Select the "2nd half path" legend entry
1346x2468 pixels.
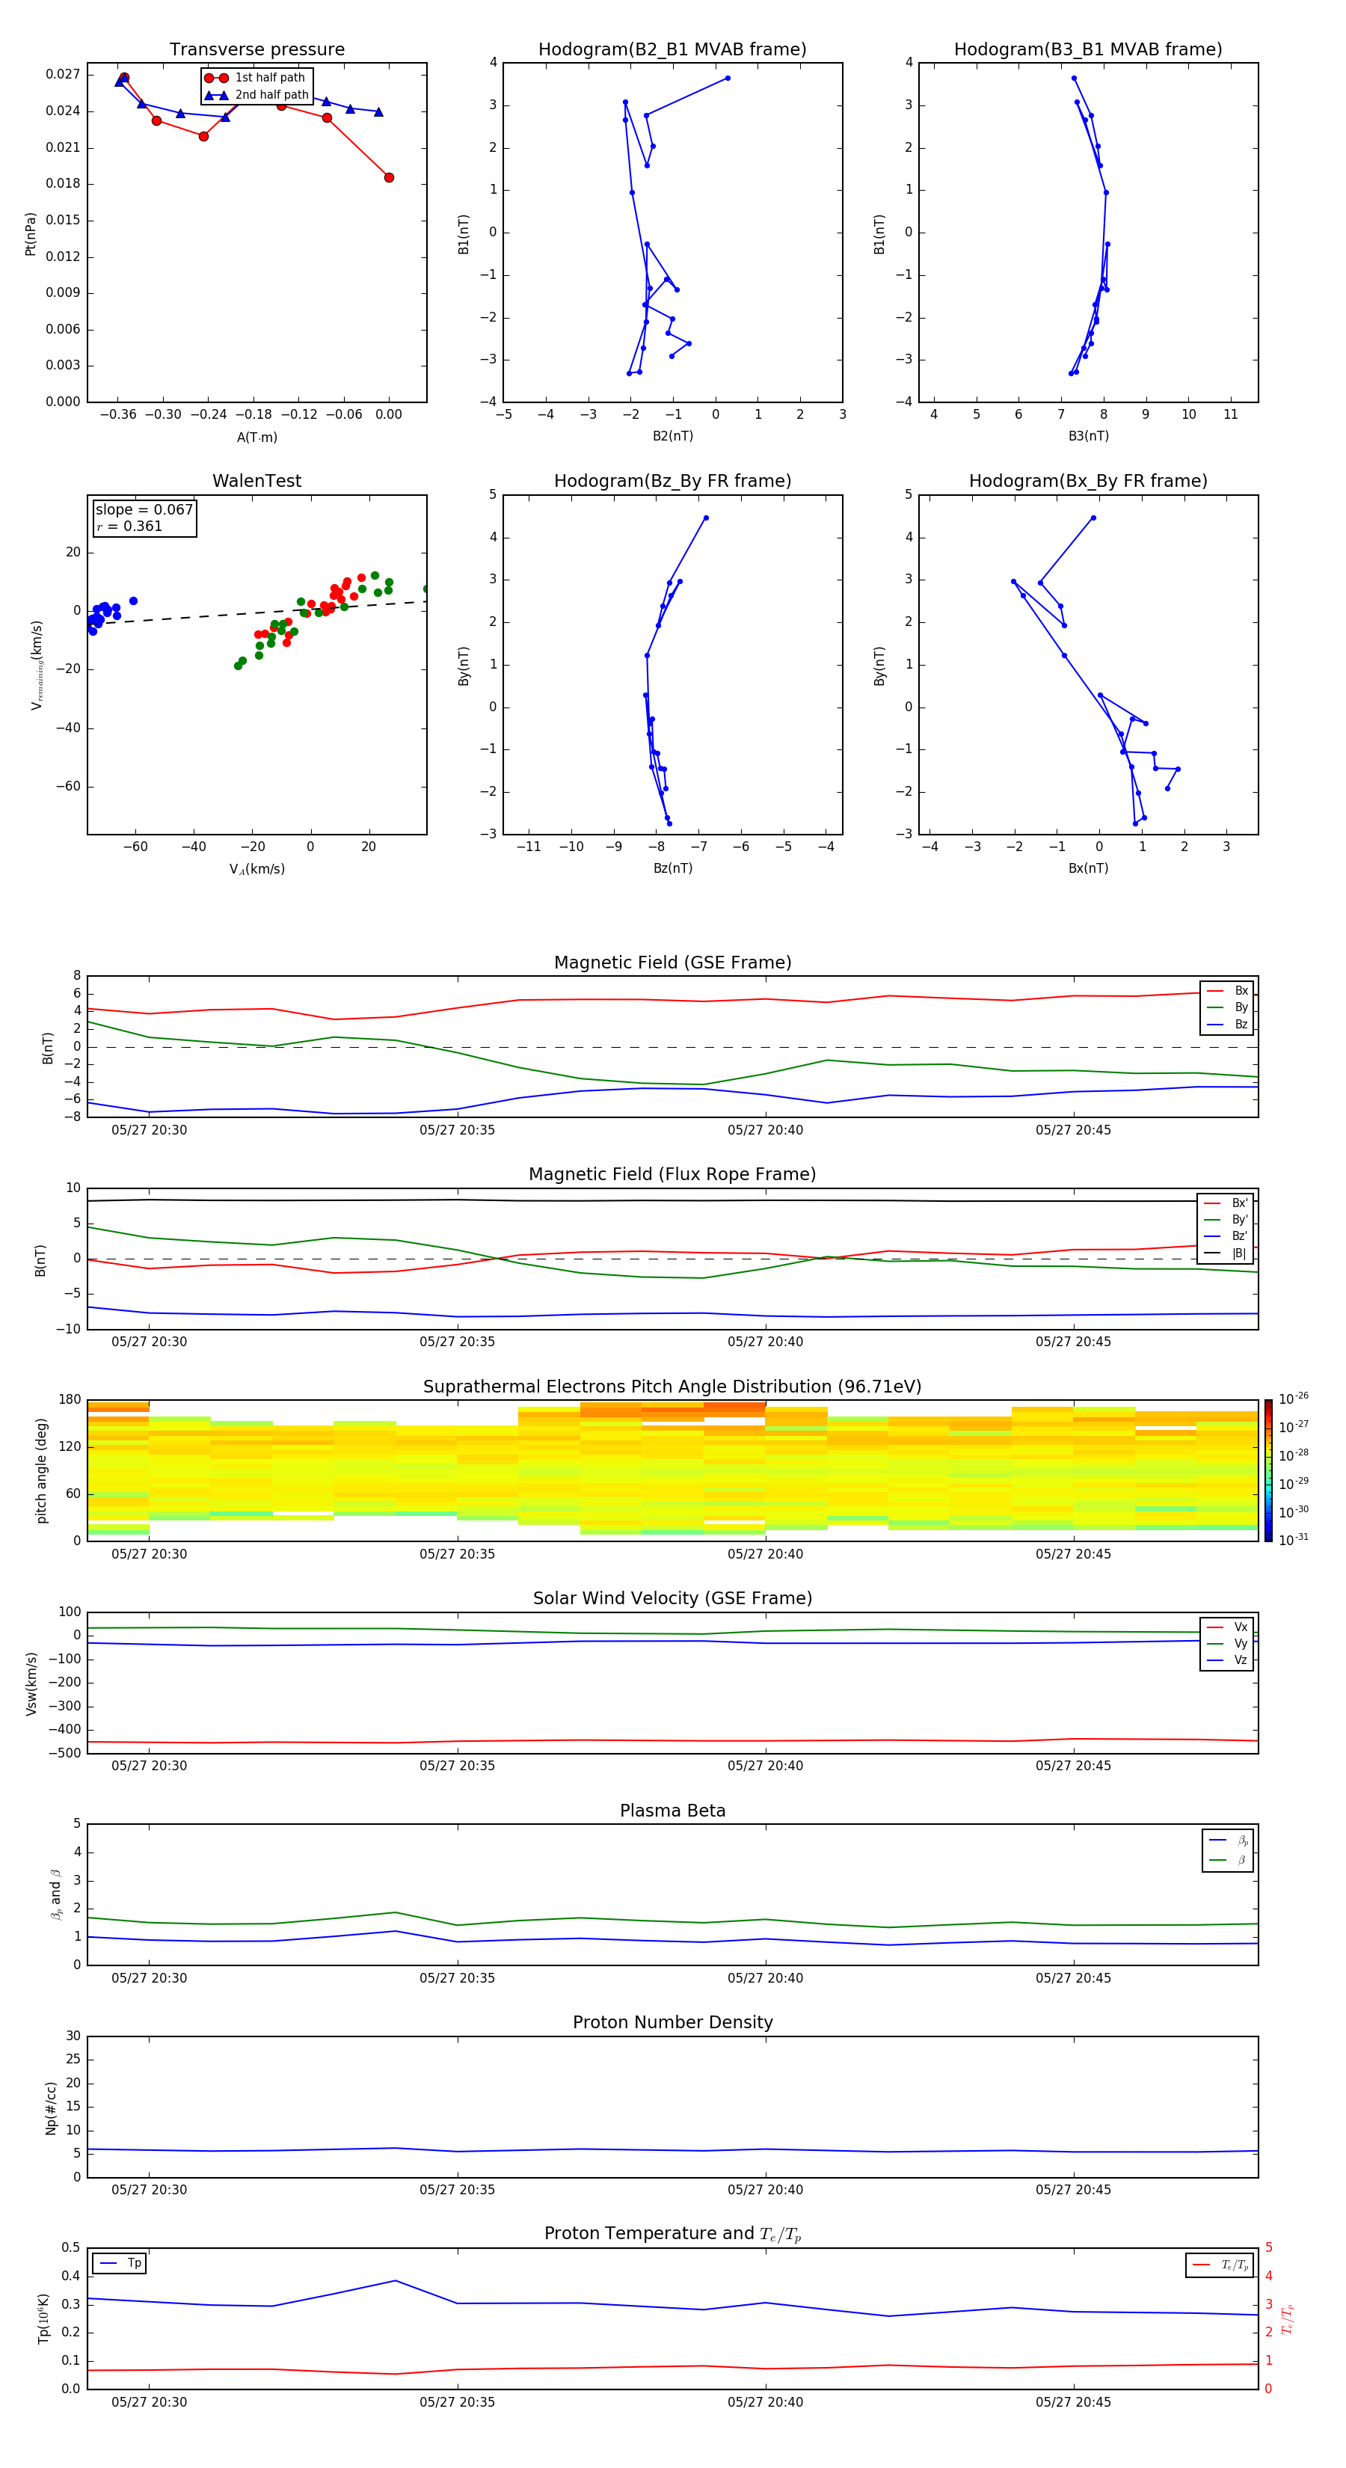click(x=256, y=95)
